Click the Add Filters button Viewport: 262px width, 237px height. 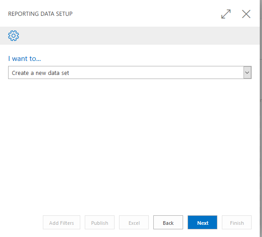(x=61, y=223)
